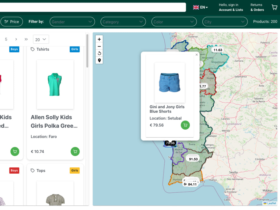
Task: Click the Girls badge on the Tops card
Action: [x=75, y=171]
